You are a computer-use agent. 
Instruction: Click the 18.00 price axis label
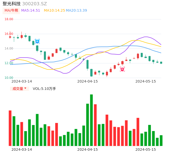tap(9, 19)
